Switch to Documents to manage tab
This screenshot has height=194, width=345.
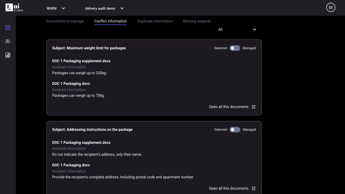tap(65, 21)
